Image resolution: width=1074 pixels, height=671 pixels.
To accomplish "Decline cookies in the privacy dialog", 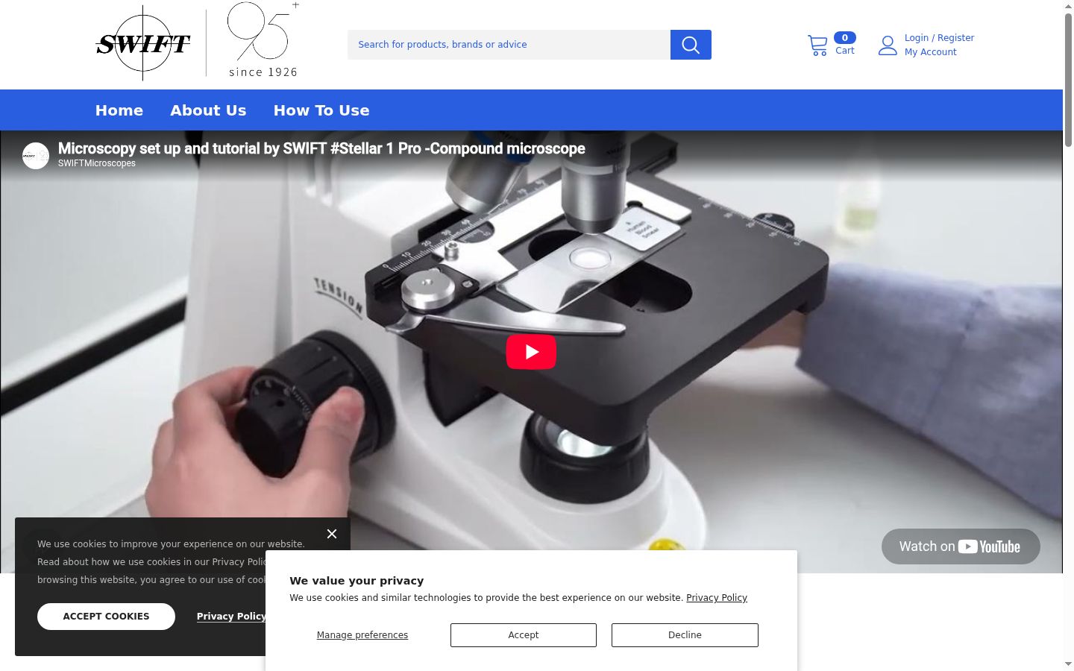I will (x=685, y=635).
